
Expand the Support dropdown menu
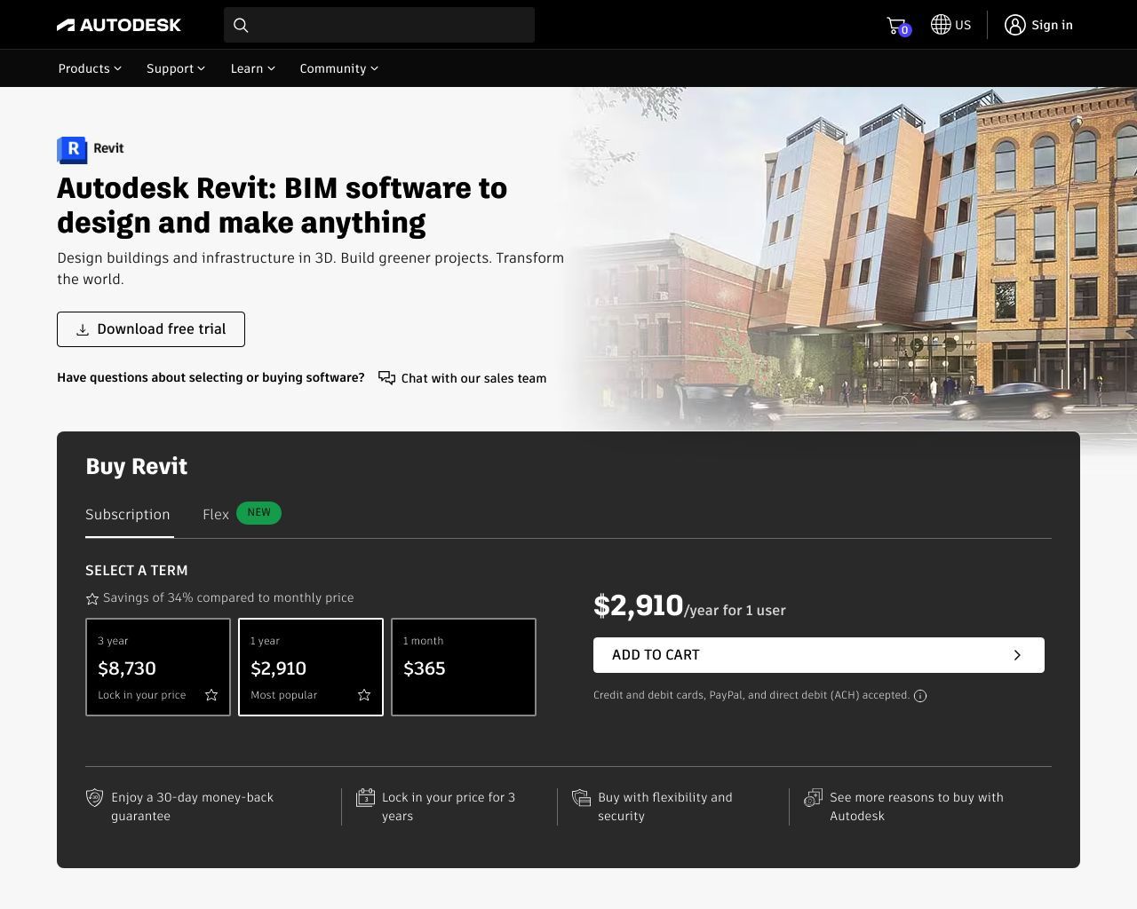coord(175,68)
